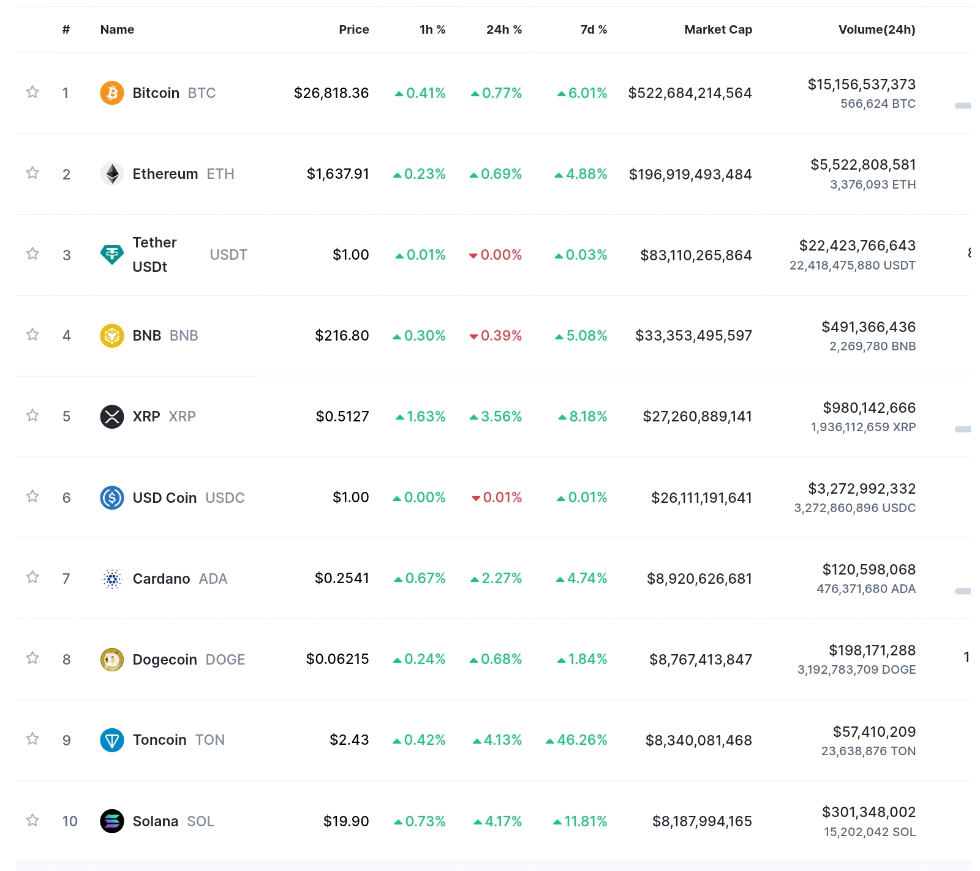This screenshot has height=871, width=980.
Task: Click the Solana logo icon
Action: click(x=112, y=821)
